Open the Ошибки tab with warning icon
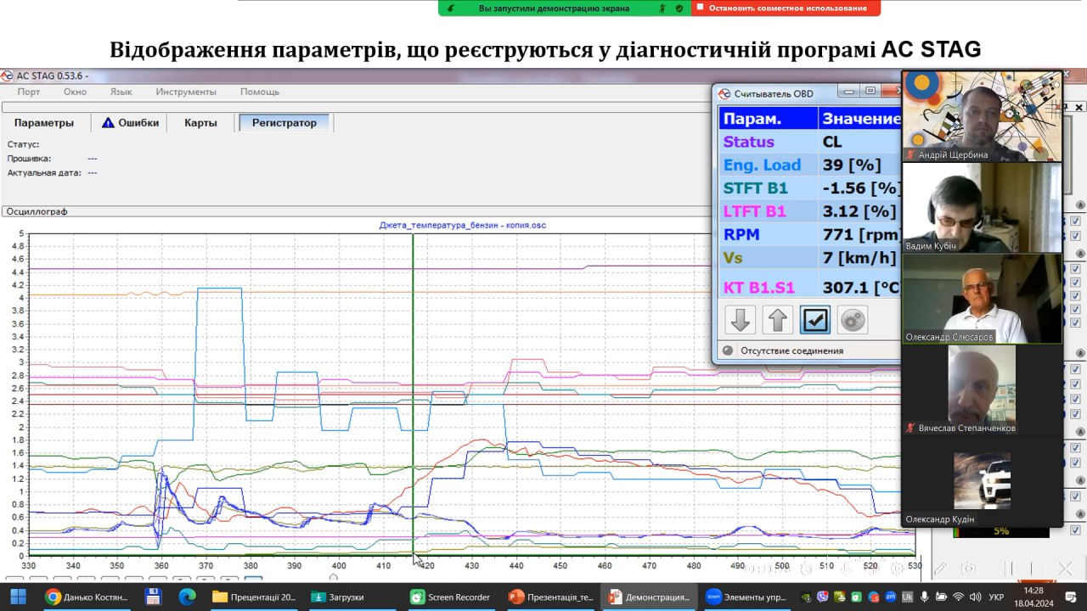 pyautogui.click(x=130, y=122)
